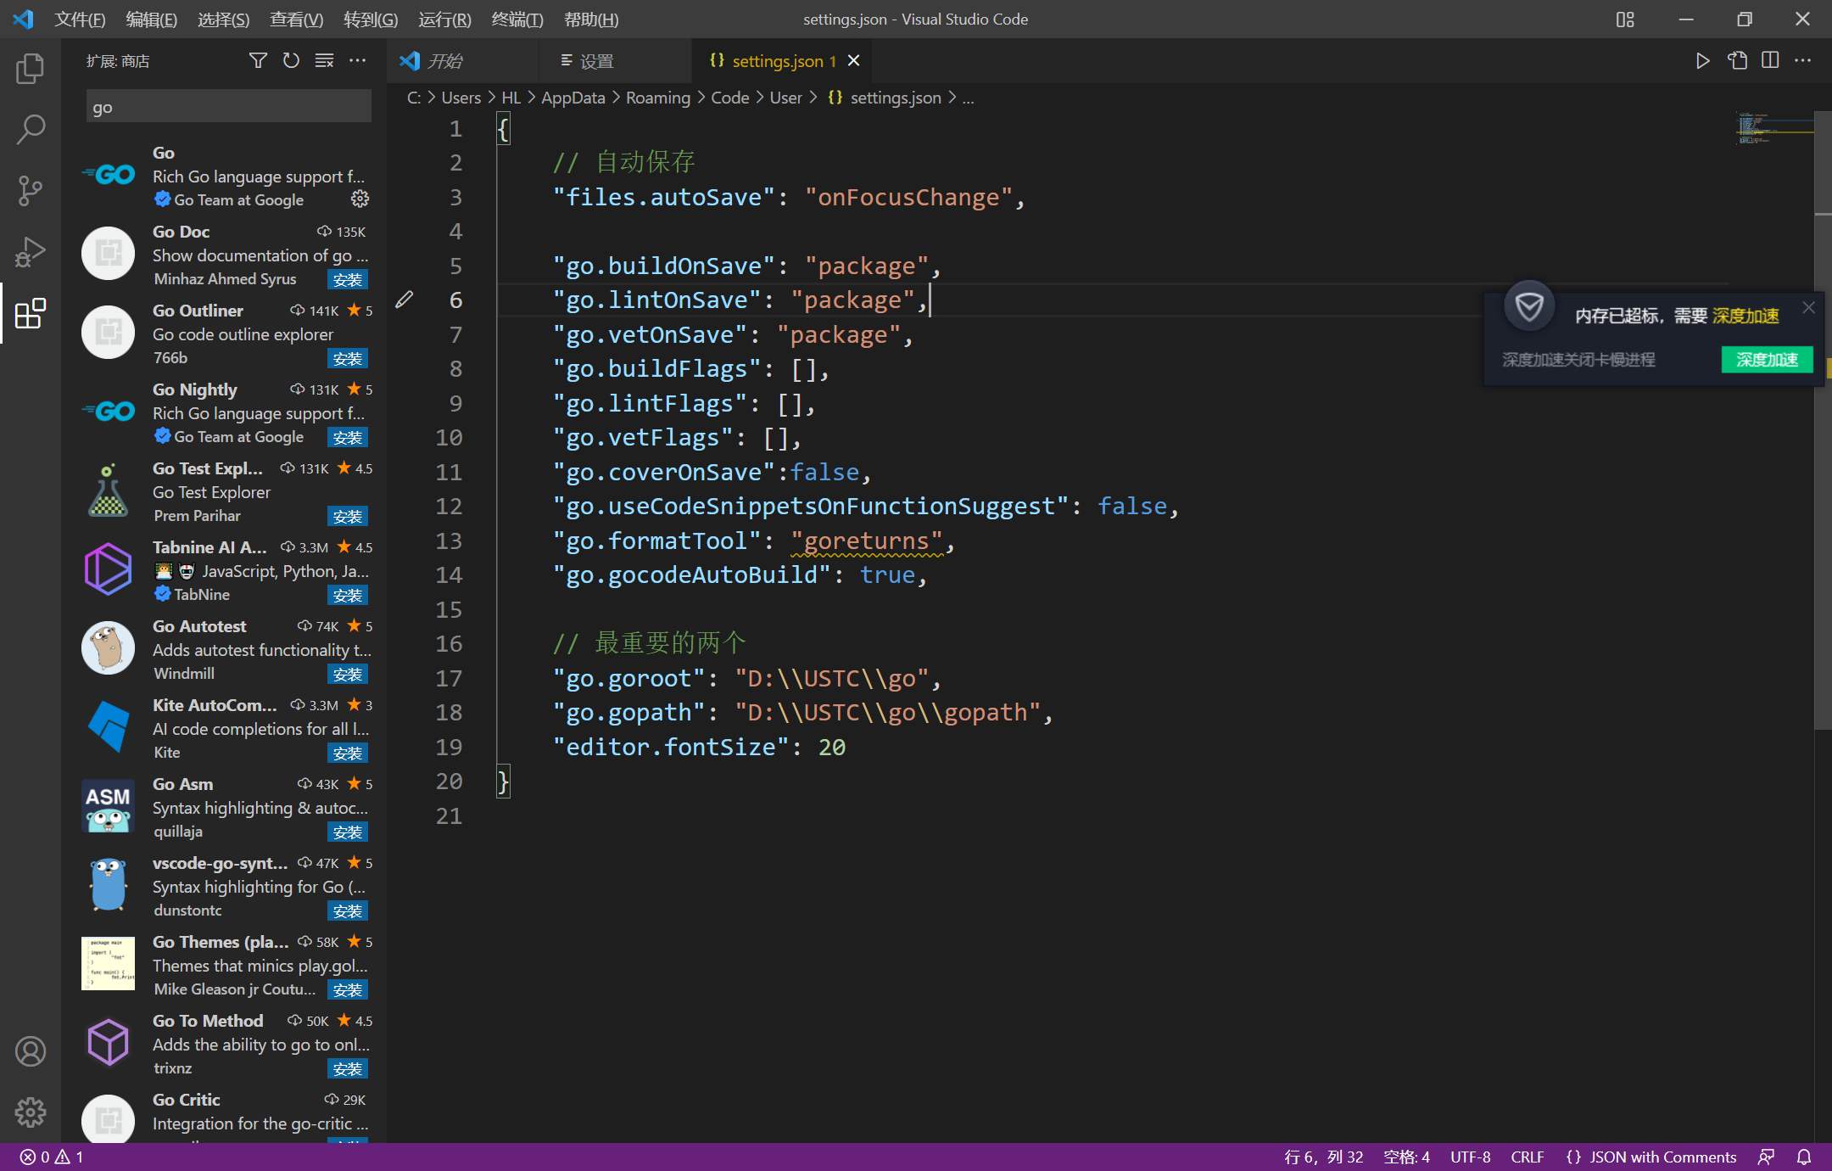This screenshot has height=1171, width=1832.
Task: Filter extensions with the funnel icon
Action: coord(258,60)
